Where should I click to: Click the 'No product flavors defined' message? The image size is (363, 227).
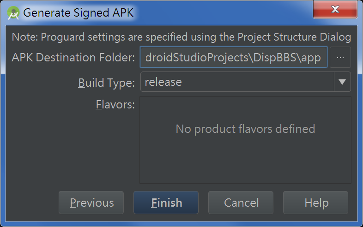tap(245, 129)
